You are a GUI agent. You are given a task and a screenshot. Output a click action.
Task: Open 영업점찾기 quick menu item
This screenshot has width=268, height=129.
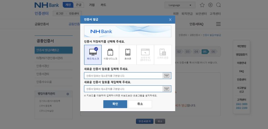click(x=242, y=55)
